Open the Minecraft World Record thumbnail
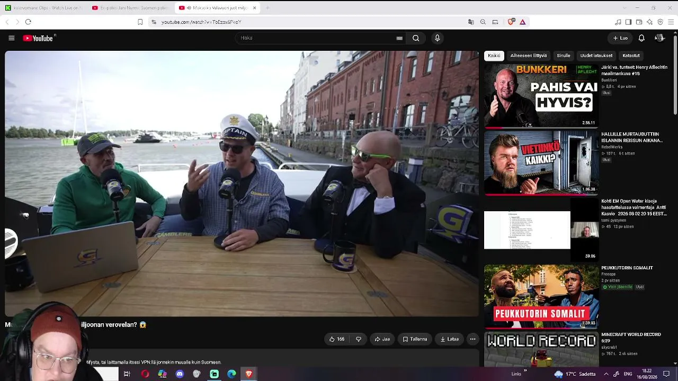This screenshot has width=678, height=381. tap(541, 349)
